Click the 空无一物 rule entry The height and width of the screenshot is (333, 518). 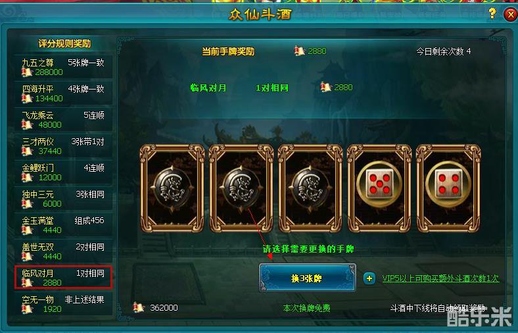click(x=63, y=304)
